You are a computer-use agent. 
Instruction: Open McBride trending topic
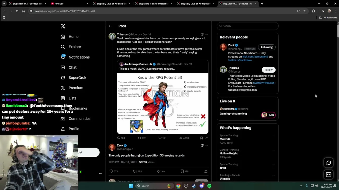[225, 139]
